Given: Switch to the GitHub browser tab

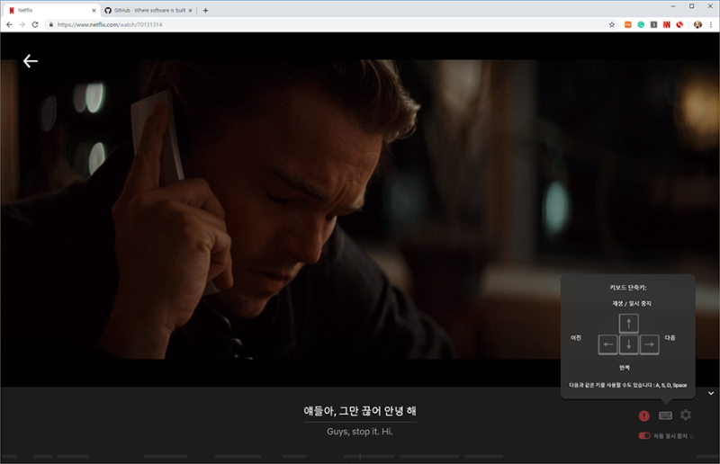Looking at the screenshot, I should [148, 10].
